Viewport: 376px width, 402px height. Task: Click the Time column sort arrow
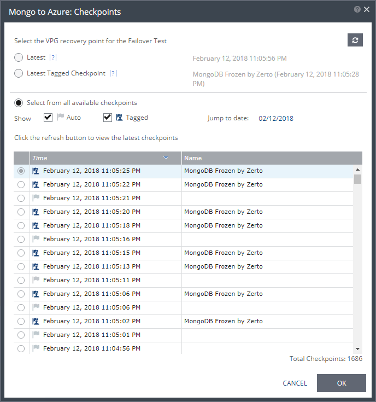click(166, 158)
